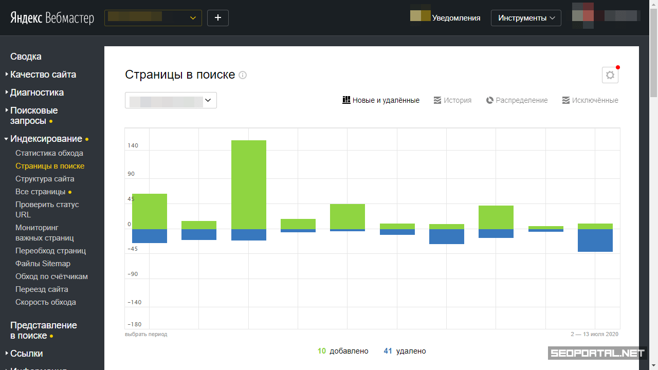Open settings via the gear icon

[610, 75]
